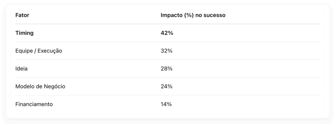The height and width of the screenshot is (125, 336).
Task: Select the Modelo de Negócio cell
Action: tap(40, 86)
